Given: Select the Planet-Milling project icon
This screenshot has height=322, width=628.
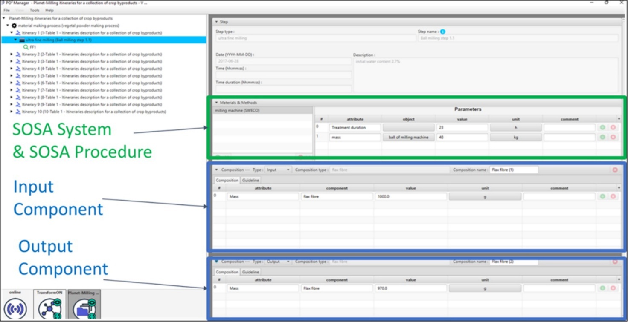Looking at the screenshot, I should 84,308.
